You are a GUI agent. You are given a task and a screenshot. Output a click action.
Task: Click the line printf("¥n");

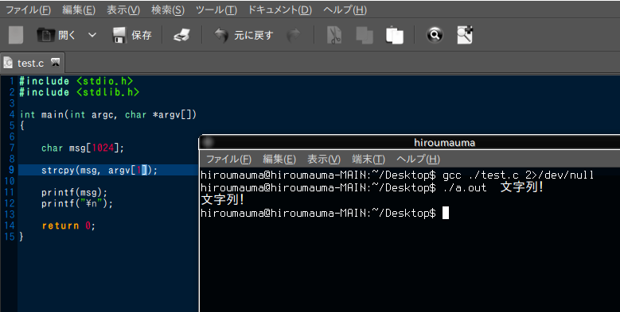click(x=77, y=203)
